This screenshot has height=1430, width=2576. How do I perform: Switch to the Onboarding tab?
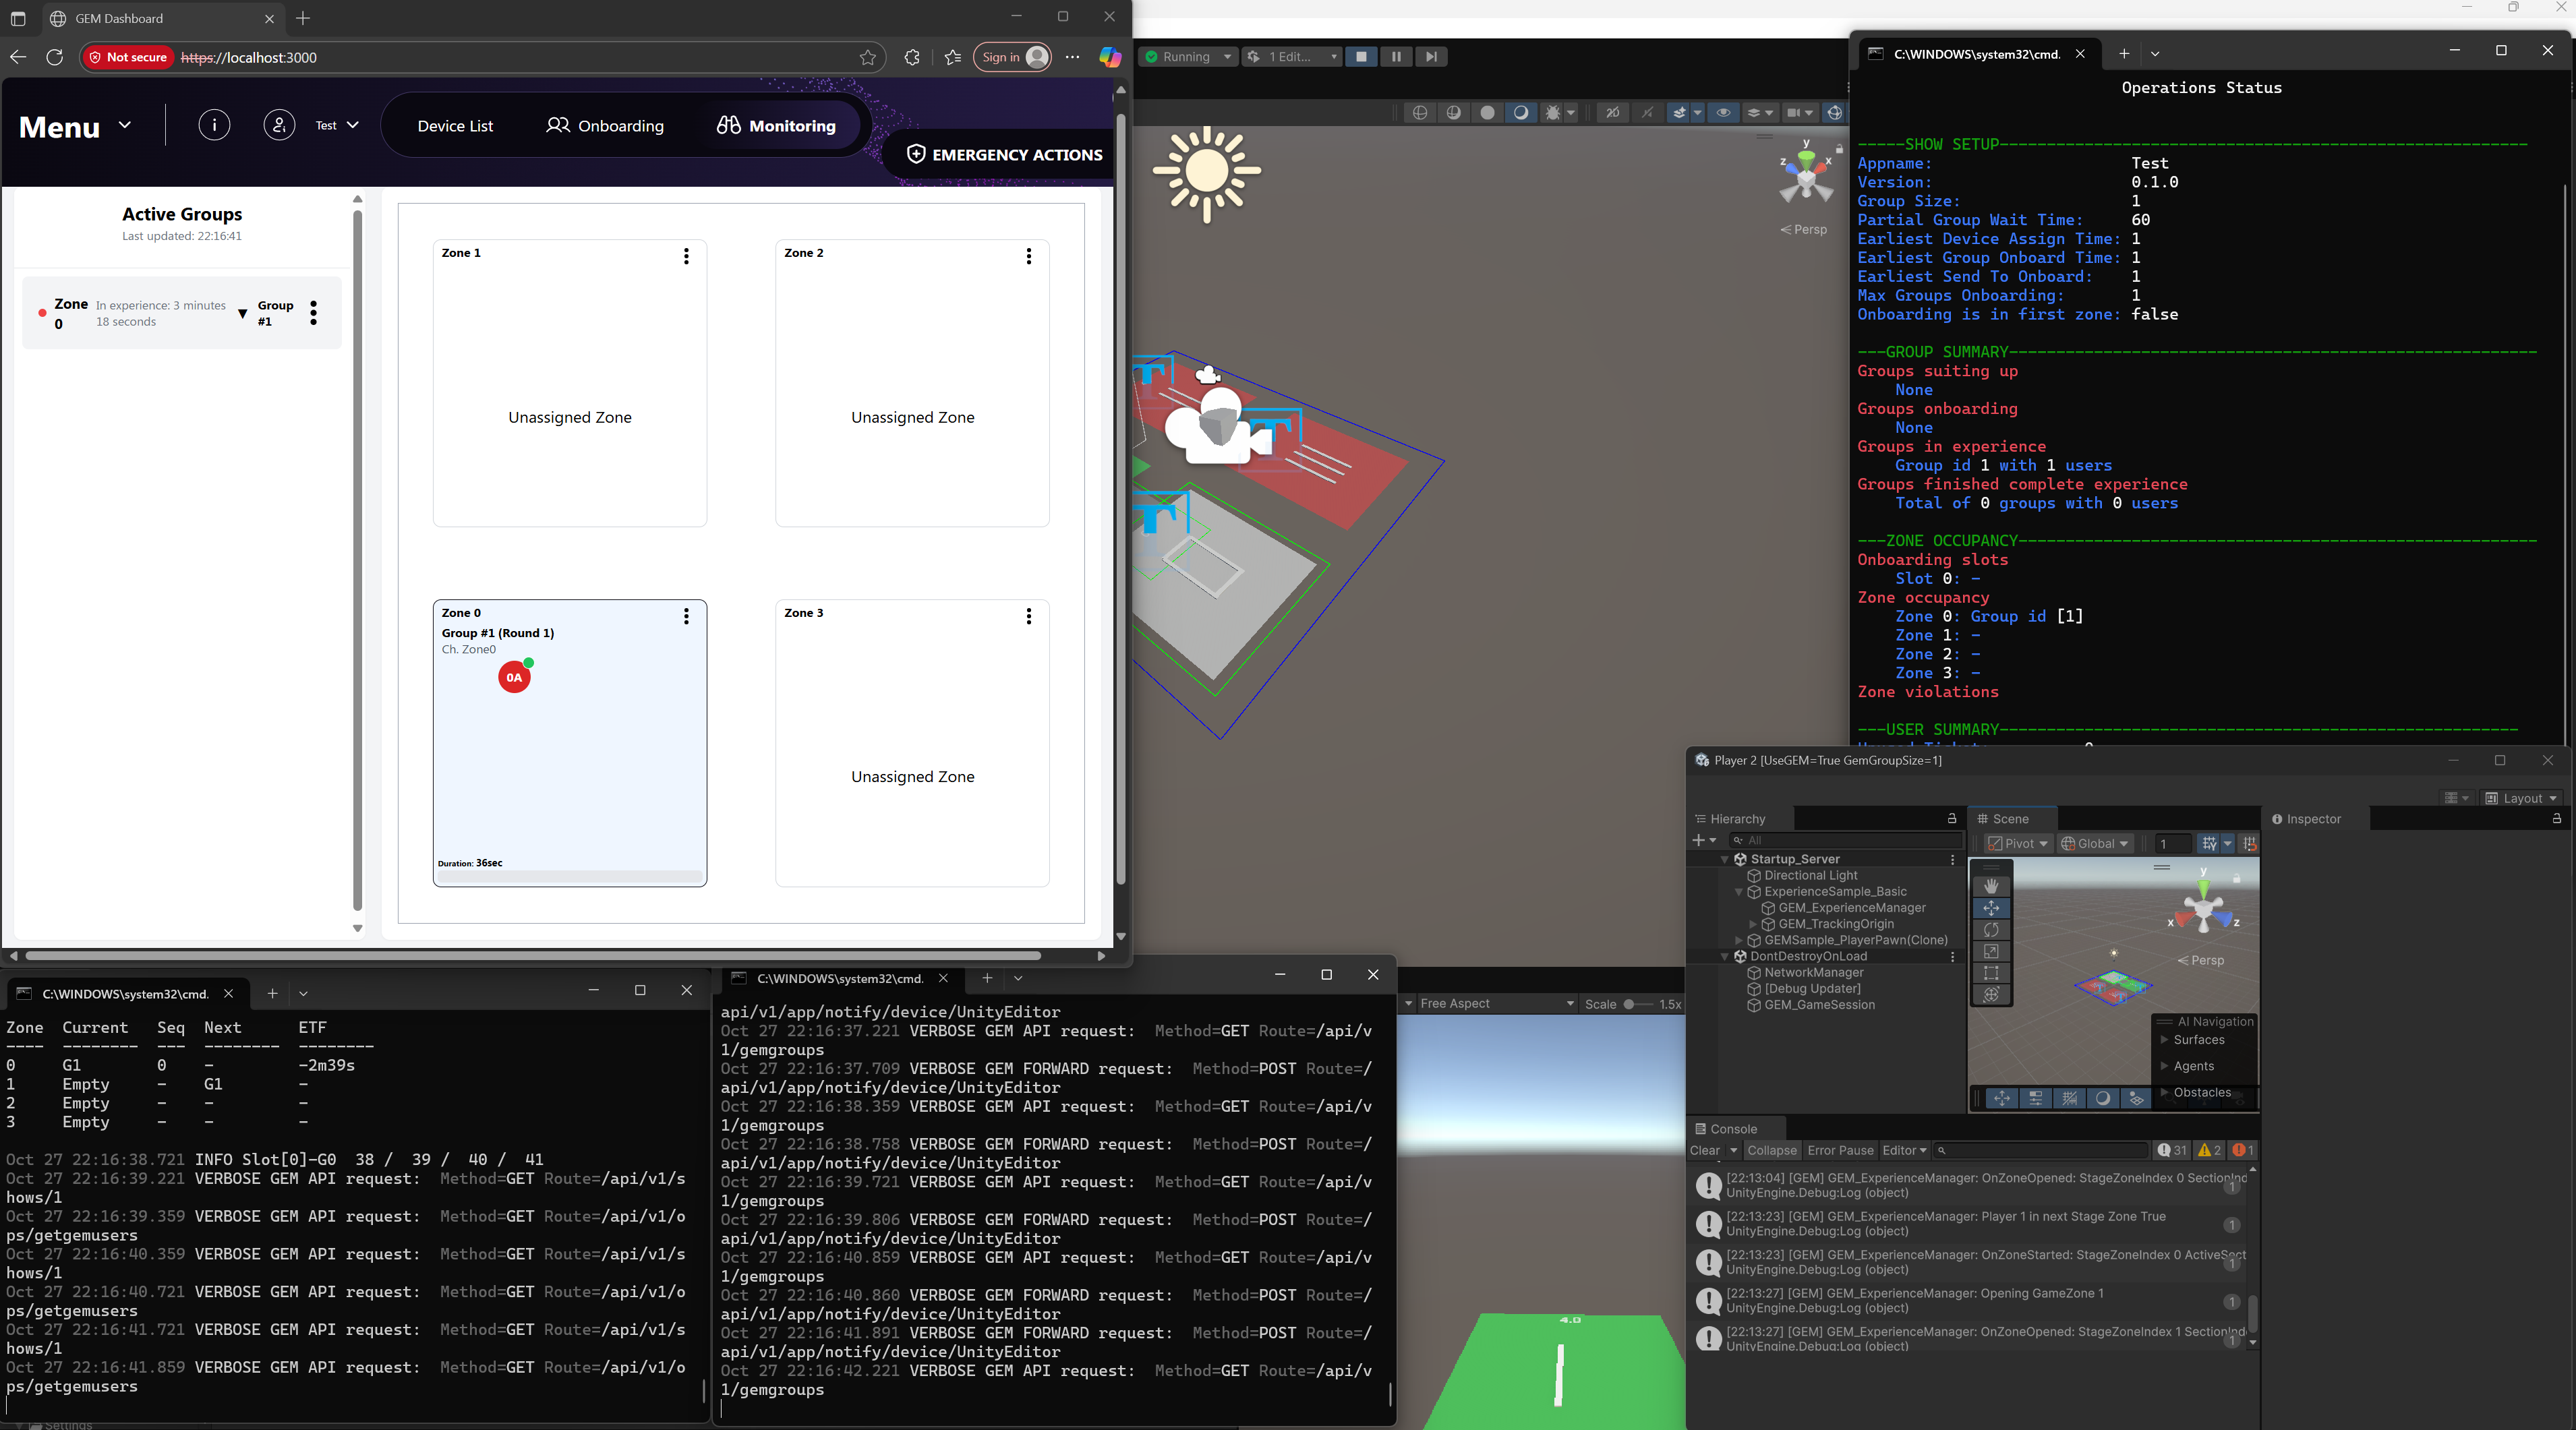(x=605, y=126)
